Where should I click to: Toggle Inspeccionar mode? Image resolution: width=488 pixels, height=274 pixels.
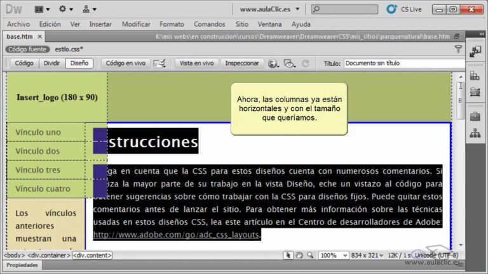pyautogui.click(x=242, y=63)
